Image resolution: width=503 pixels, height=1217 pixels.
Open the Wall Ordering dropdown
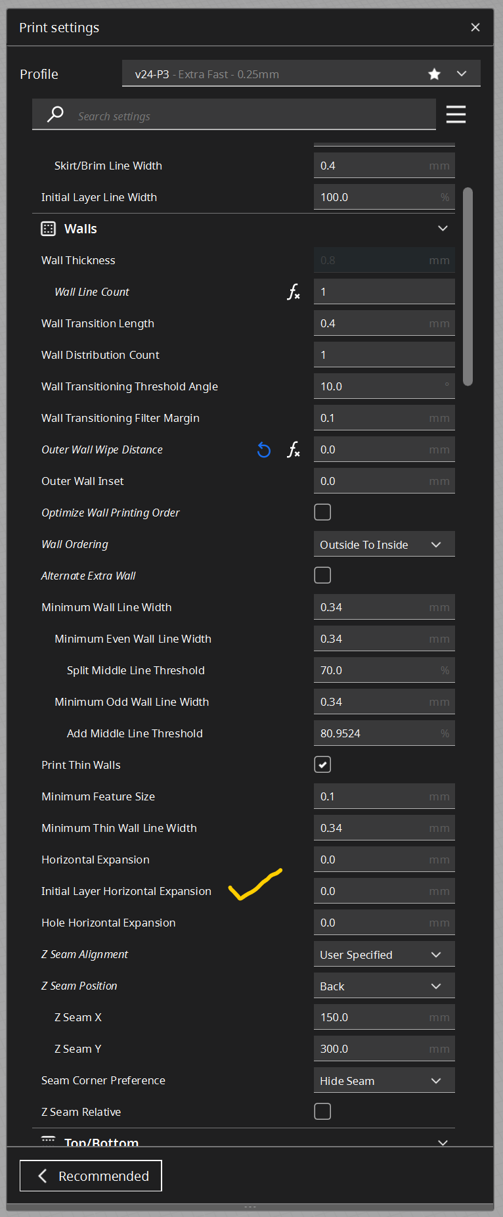click(383, 543)
